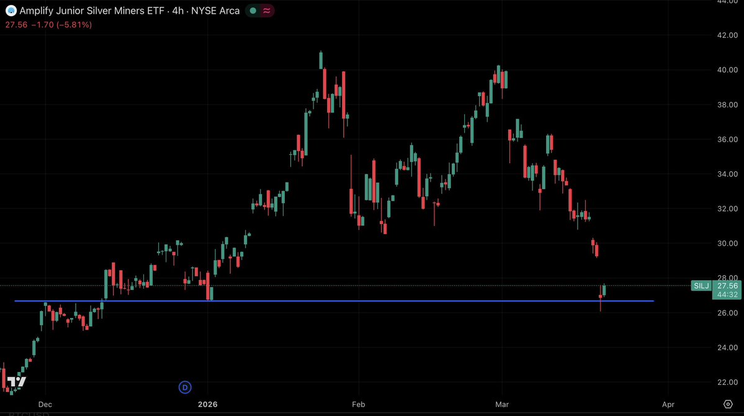Click the 42.00 price axis label

tap(727, 35)
